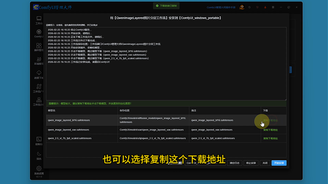328x184 pixels.
Task: Copy download link for qwen_image_layered_bf16.safetensors
Action: 270,120
